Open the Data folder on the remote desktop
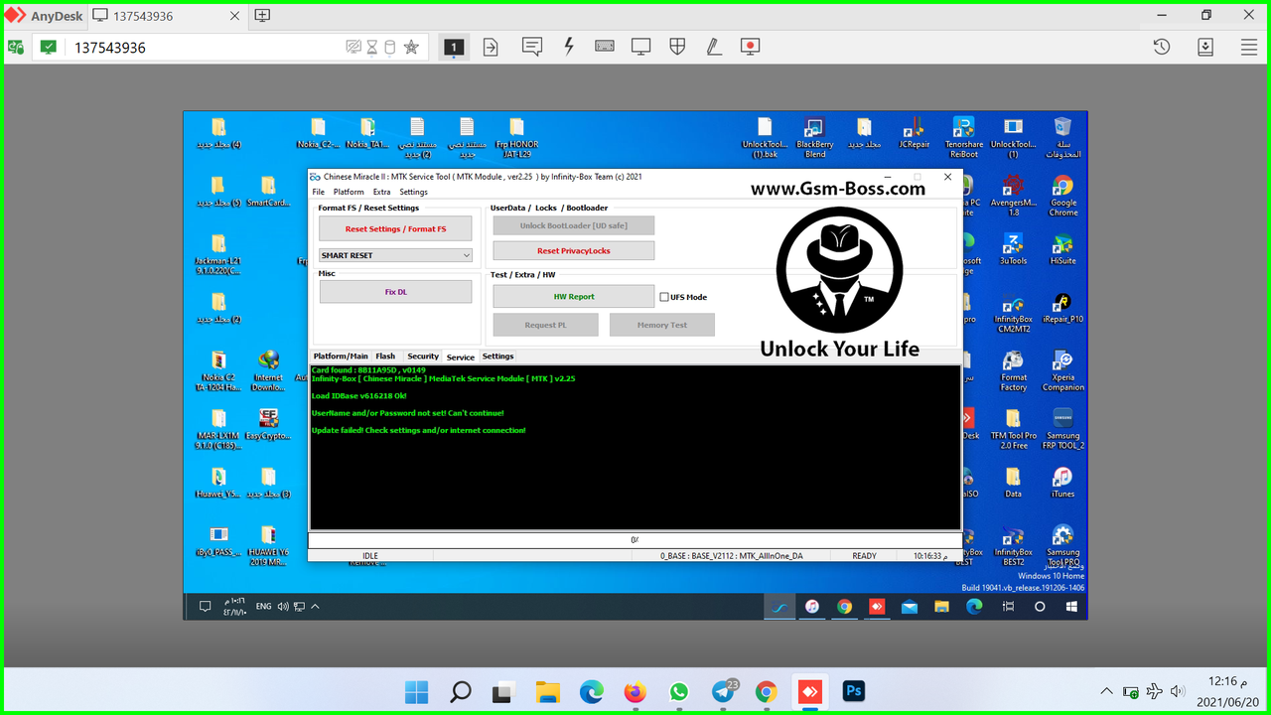This screenshot has height=715, width=1271. tap(1013, 482)
